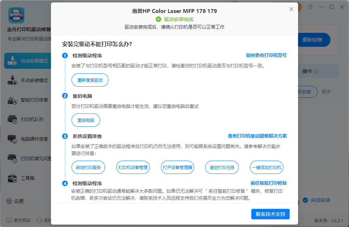Open 如何查看打印机型号 link
Viewport: 349px width, 227px height.
click(266, 55)
